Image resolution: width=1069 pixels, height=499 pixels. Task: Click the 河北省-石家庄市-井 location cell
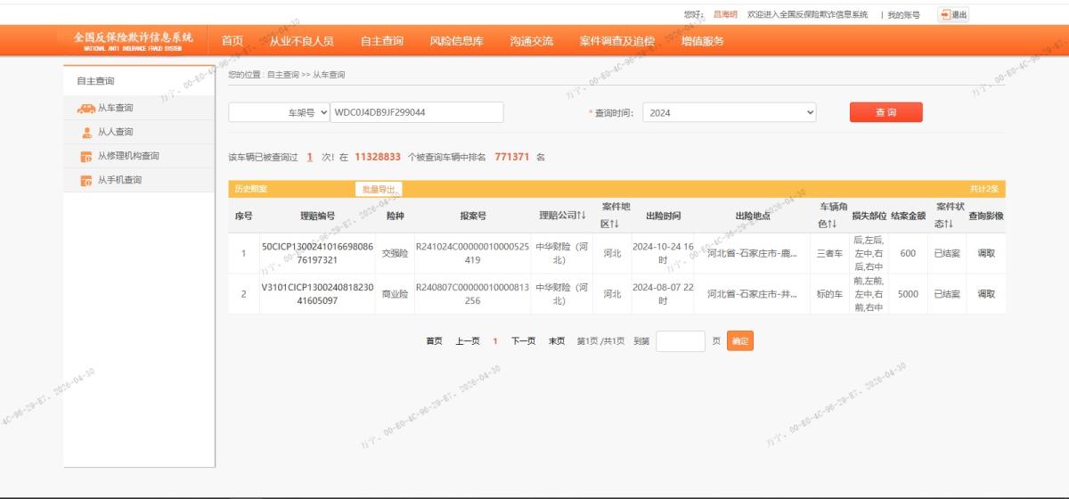(753, 294)
